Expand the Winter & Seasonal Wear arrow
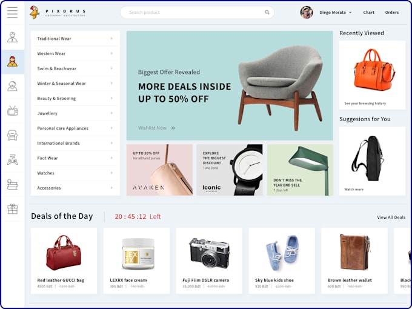This screenshot has height=309, width=412. click(111, 83)
